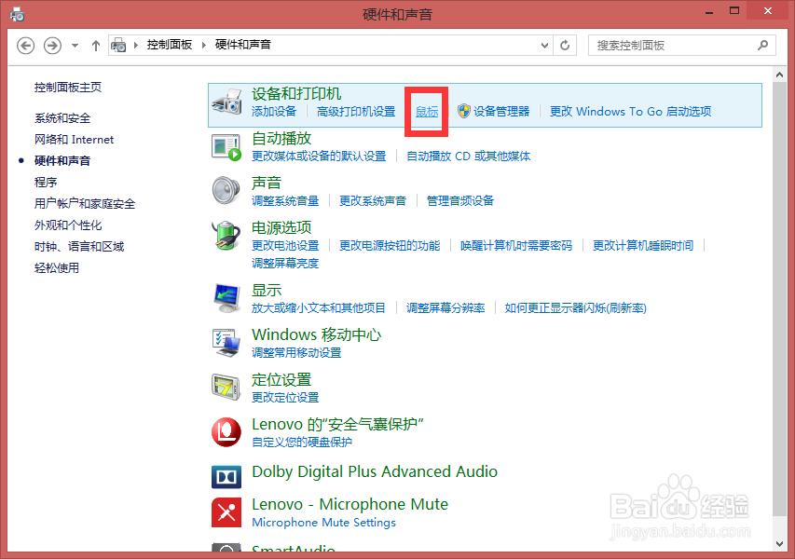Open the 电源选项 heading

tap(281, 227)
